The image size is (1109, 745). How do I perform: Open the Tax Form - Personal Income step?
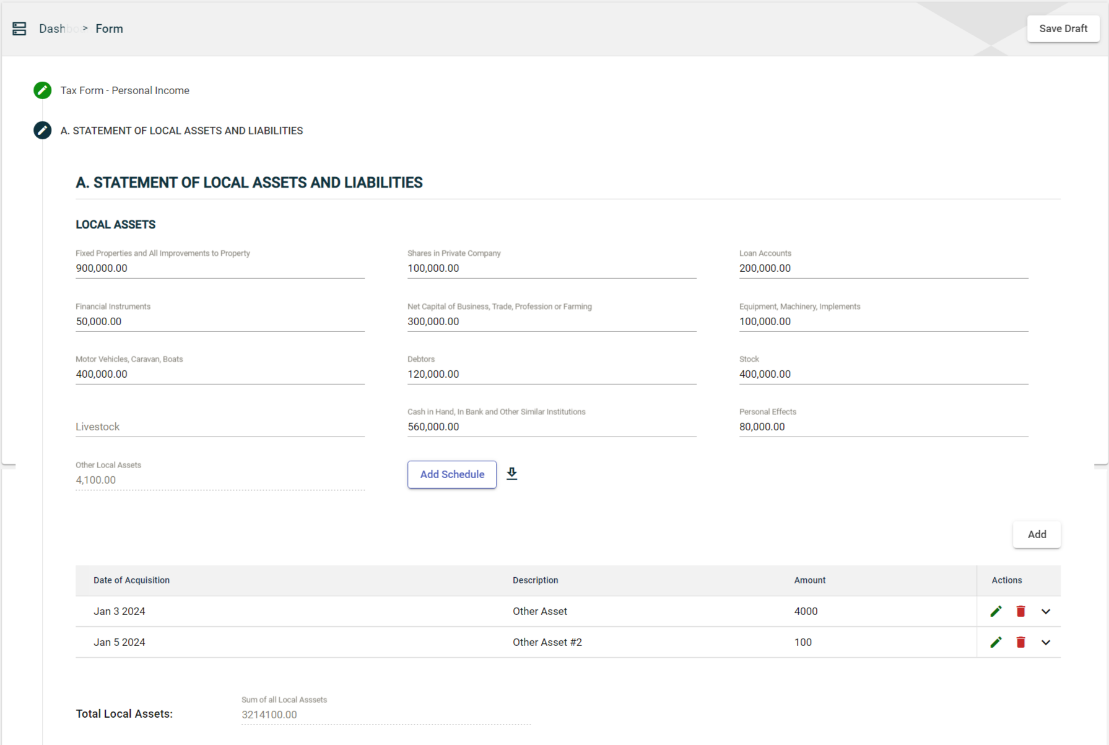click(124, 90)
